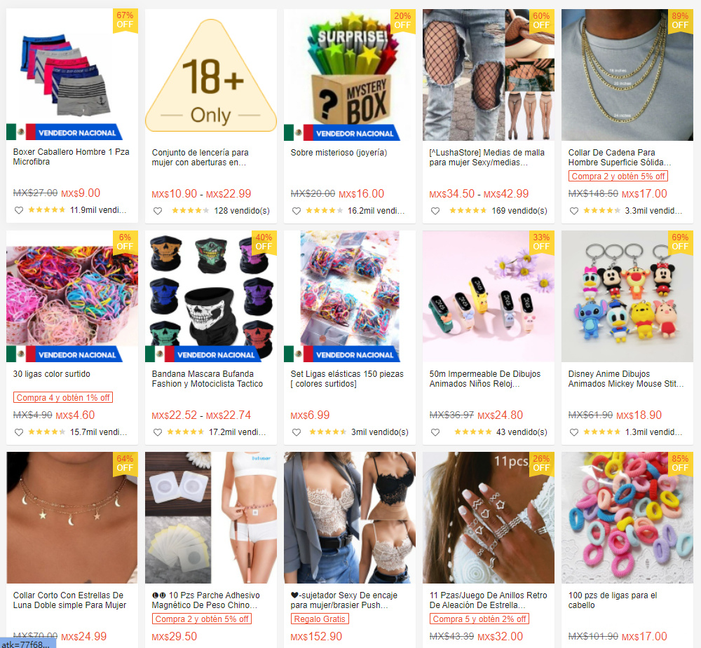Add Collar De Cadena to favorites heart

(574, 211)
